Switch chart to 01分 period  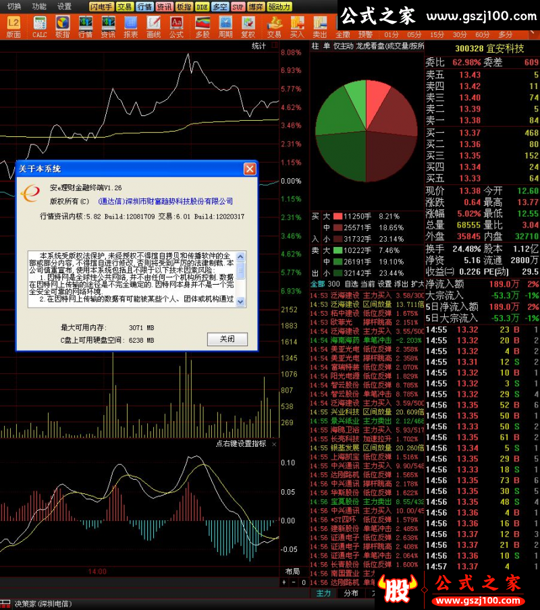pyautogui.click(x=391, y=34)
